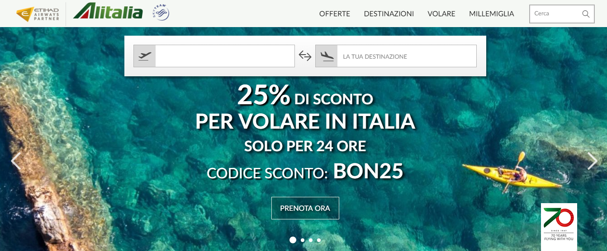Show previous banner with left chevron

[16, 161]
